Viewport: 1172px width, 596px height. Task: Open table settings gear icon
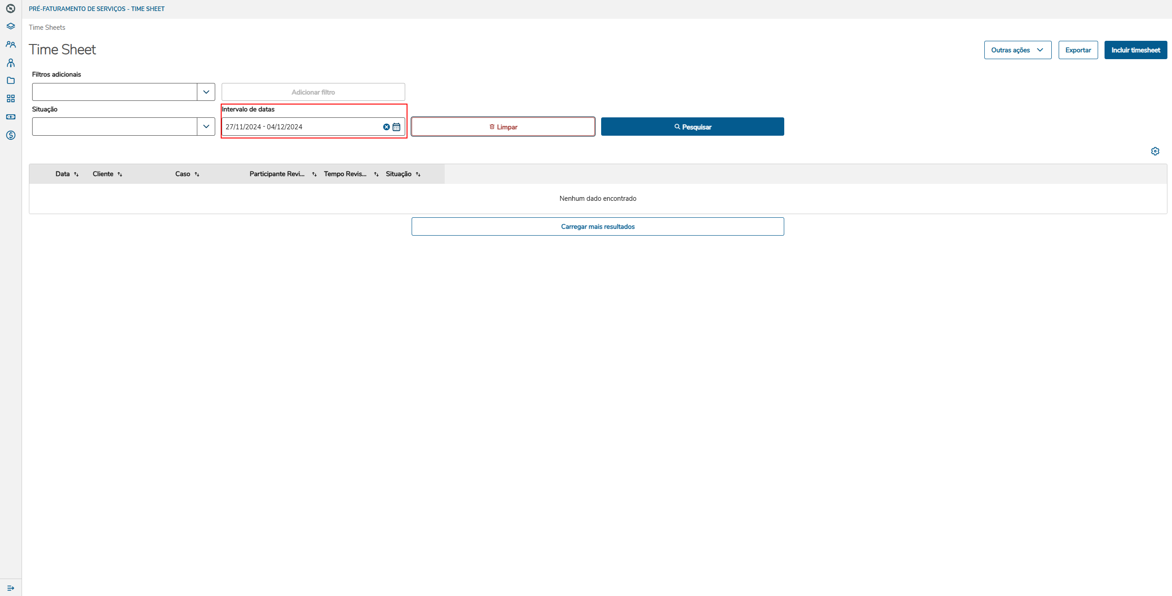1155,151
